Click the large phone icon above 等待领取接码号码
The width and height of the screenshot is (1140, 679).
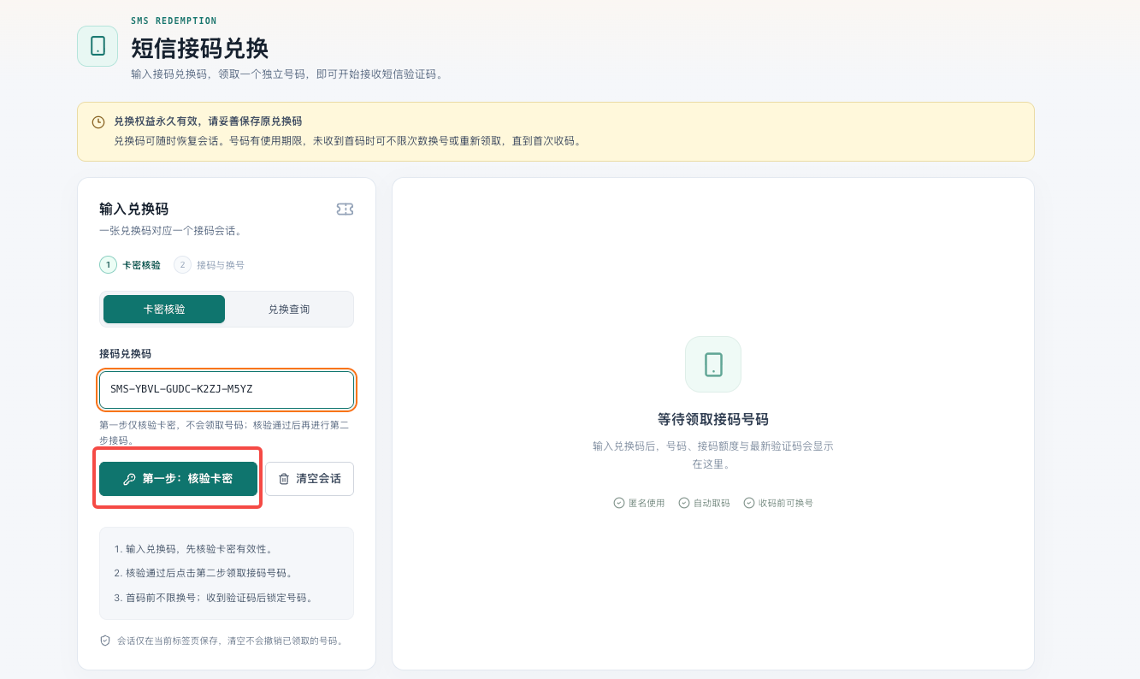713,364
